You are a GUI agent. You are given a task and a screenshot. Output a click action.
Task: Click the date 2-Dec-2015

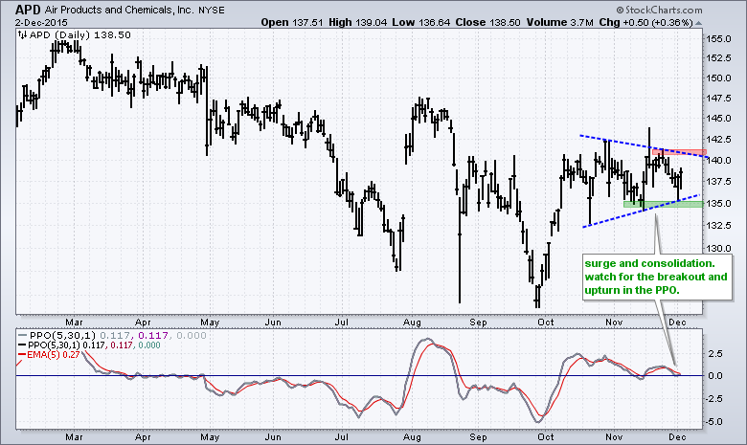pyautogui.click(x=41, y=22)
